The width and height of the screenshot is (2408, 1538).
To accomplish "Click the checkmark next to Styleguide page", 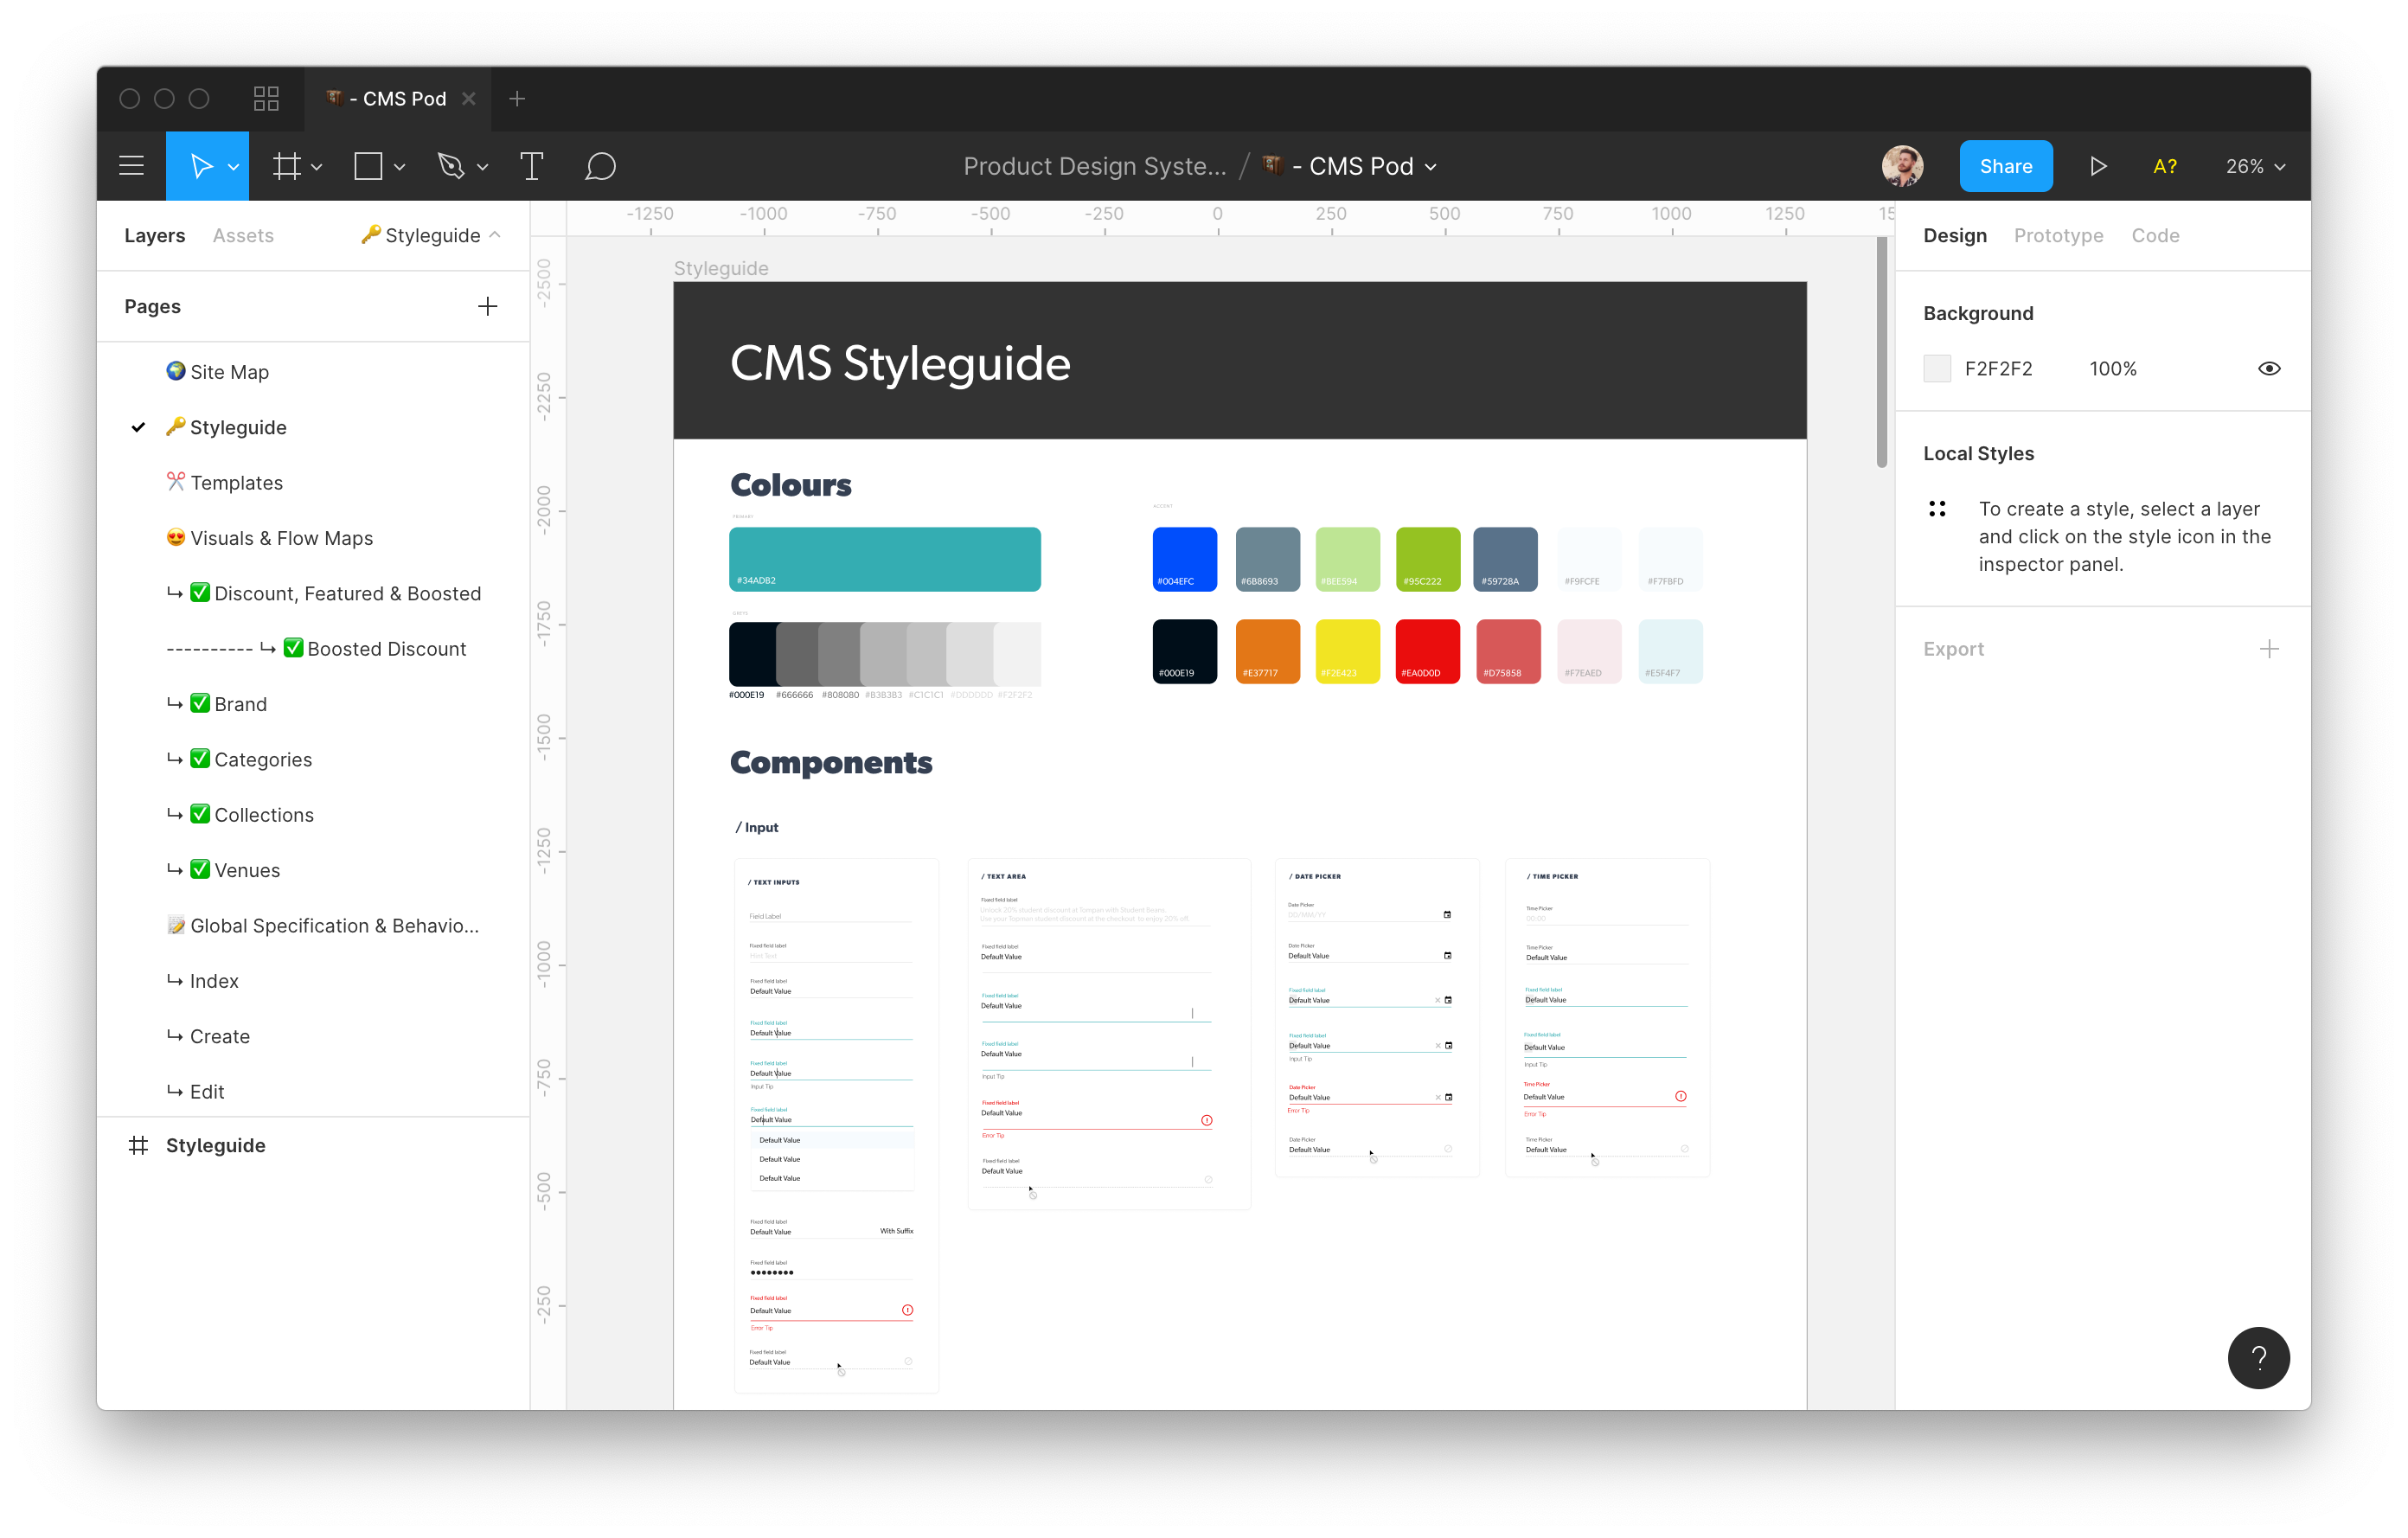I will (139, 427).
